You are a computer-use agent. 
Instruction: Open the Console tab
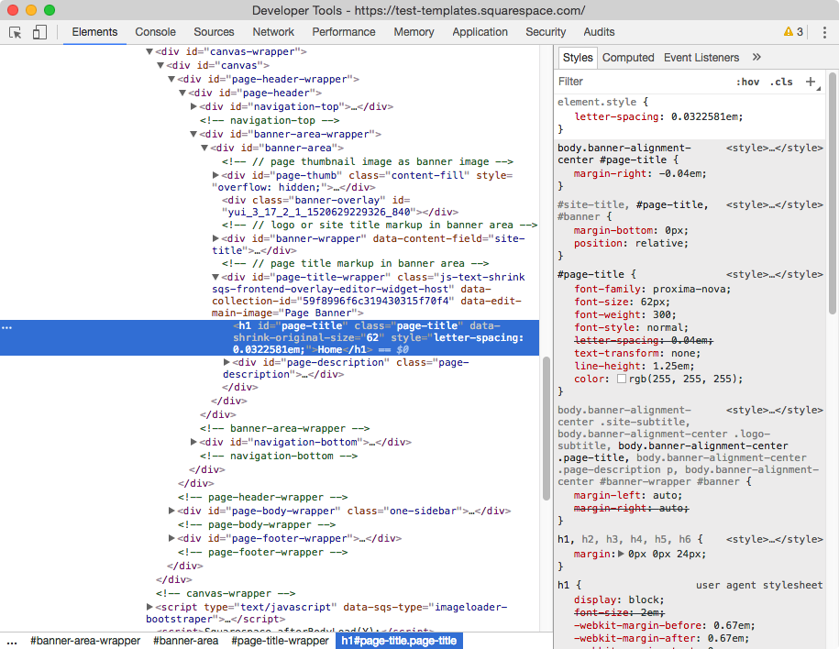click(155, 32)
